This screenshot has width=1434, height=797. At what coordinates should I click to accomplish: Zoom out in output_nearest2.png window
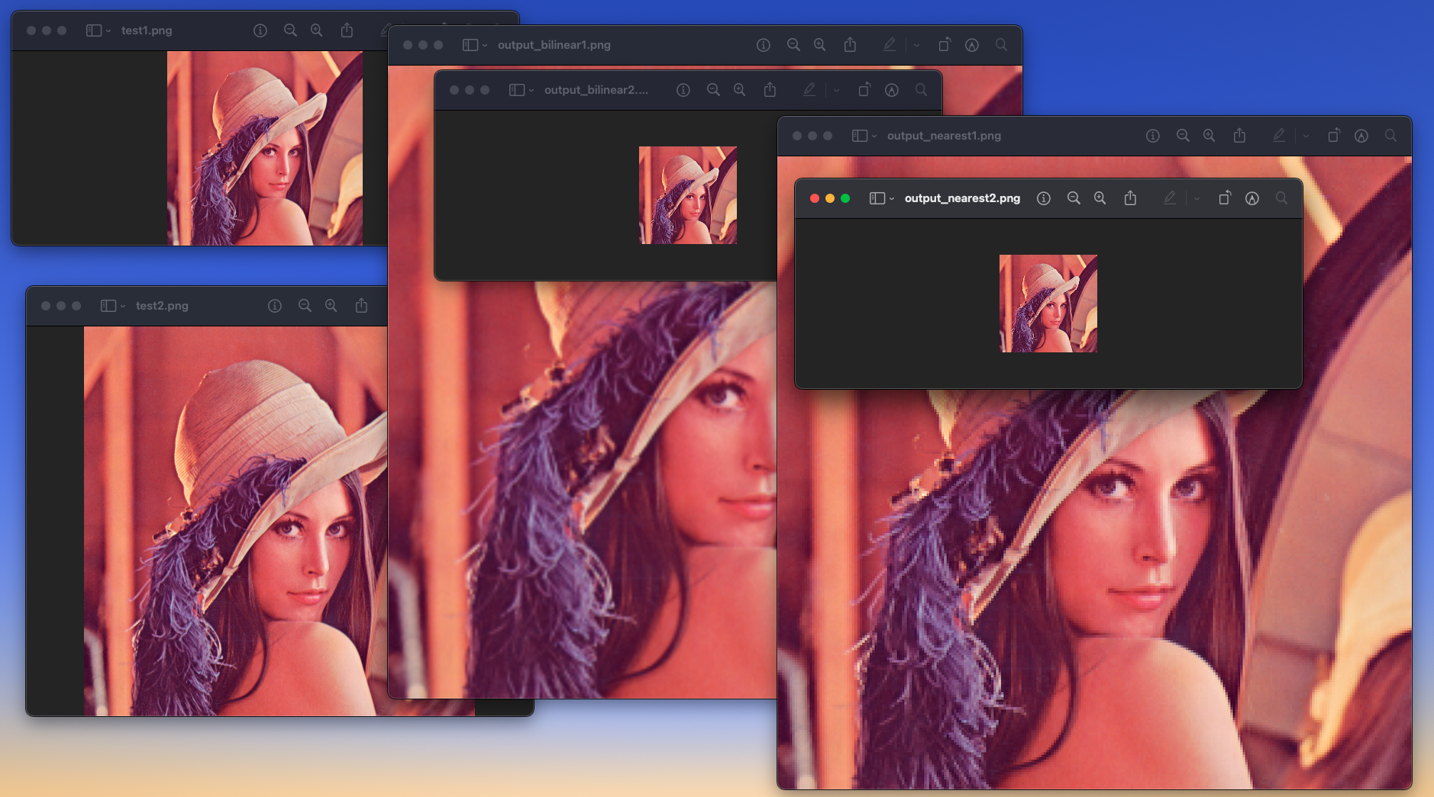1074,198
